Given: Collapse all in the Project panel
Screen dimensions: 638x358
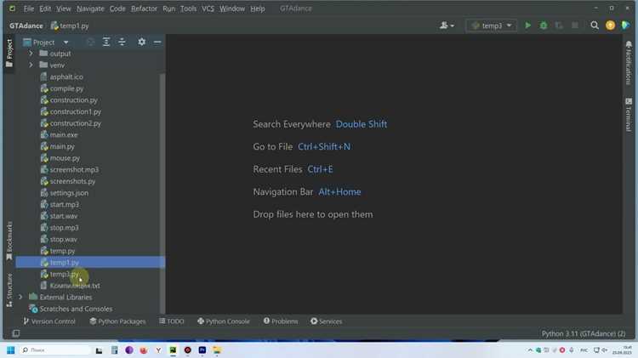Looking at the screenshot, I should click(122, 42).
